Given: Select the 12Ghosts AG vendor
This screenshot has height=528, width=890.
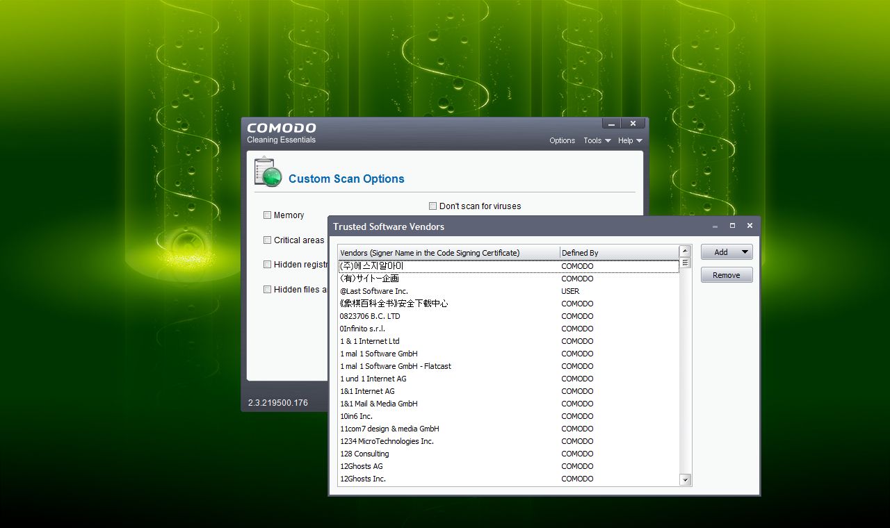Looking at the screenshot, I should pyautogui.click(x=508, y=466).
